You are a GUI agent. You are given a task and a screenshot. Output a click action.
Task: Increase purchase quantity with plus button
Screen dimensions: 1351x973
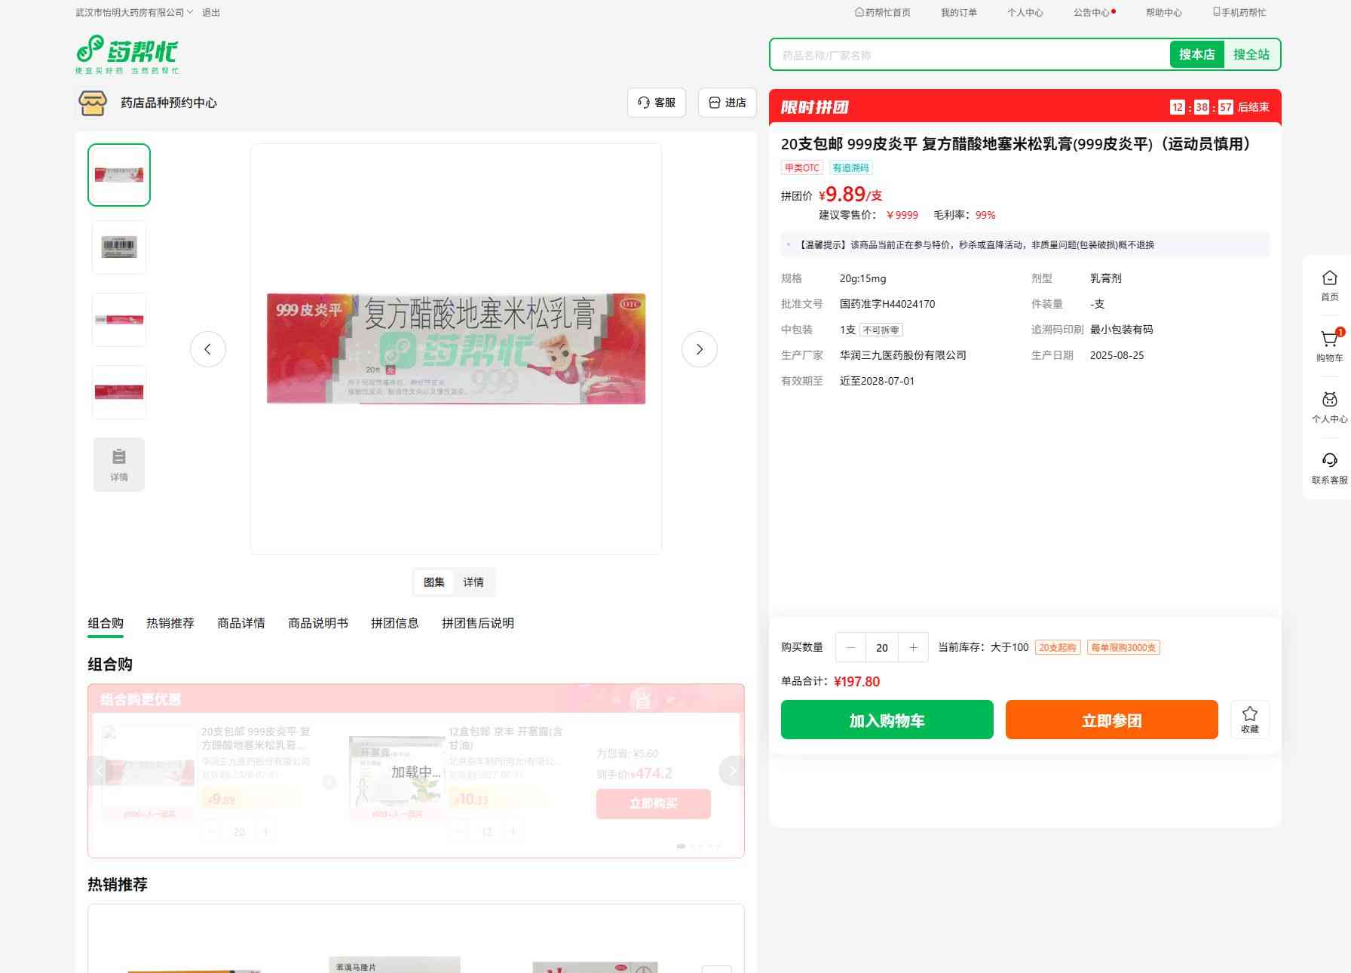coord(913,647)
